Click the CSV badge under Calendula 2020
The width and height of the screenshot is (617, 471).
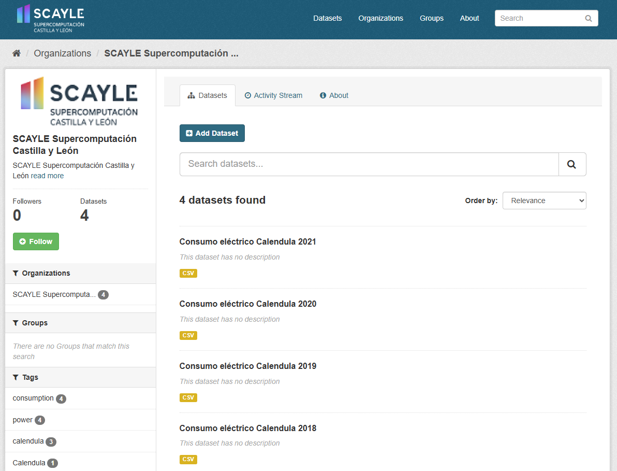coord(188,336)
